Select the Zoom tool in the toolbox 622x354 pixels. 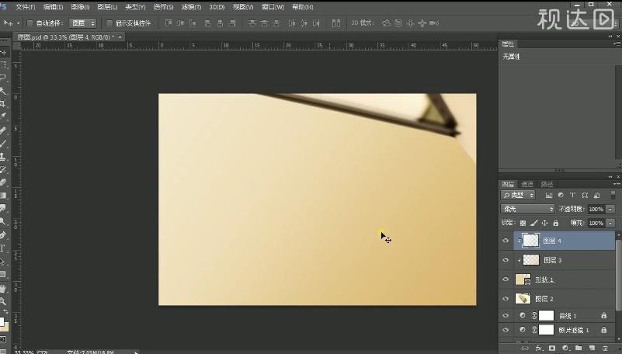(3, 300)
